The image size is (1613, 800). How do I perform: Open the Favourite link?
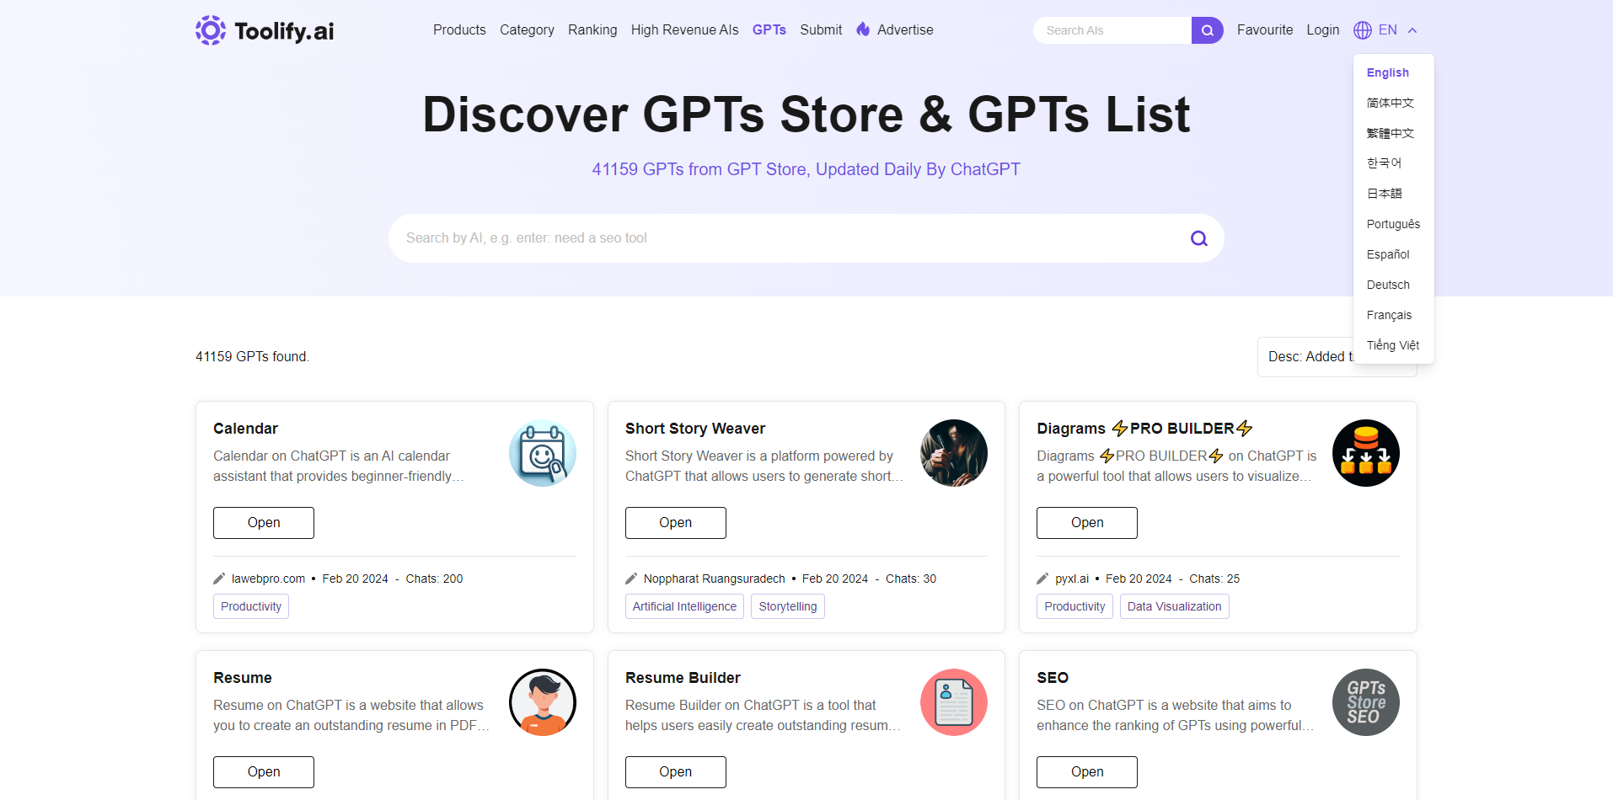tap(1265, 29)
